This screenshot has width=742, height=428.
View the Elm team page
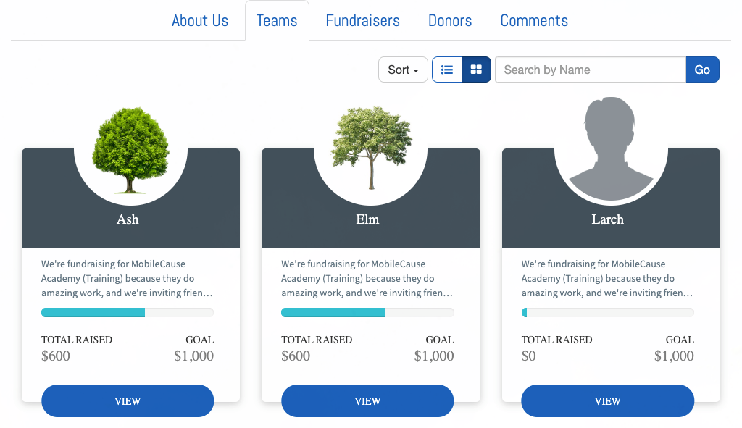coord(367,401)
